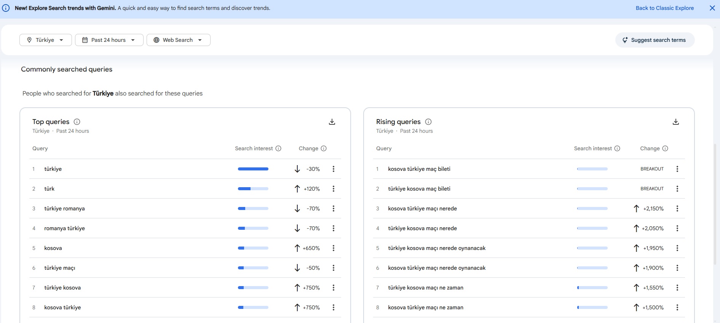Go Back to Classic Explore

(x=664, y=8)
